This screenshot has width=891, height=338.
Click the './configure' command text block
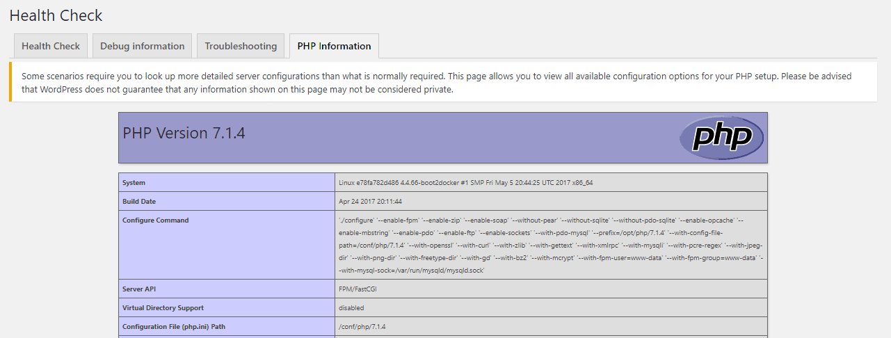(x=551, y=245)
